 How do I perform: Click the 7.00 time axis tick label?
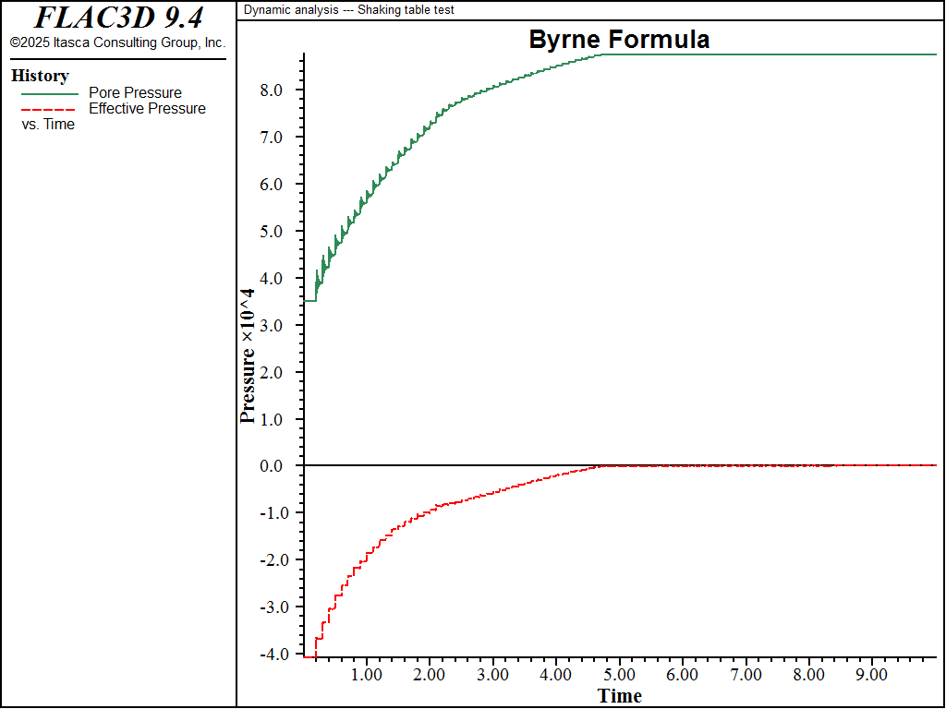point(746,675)
